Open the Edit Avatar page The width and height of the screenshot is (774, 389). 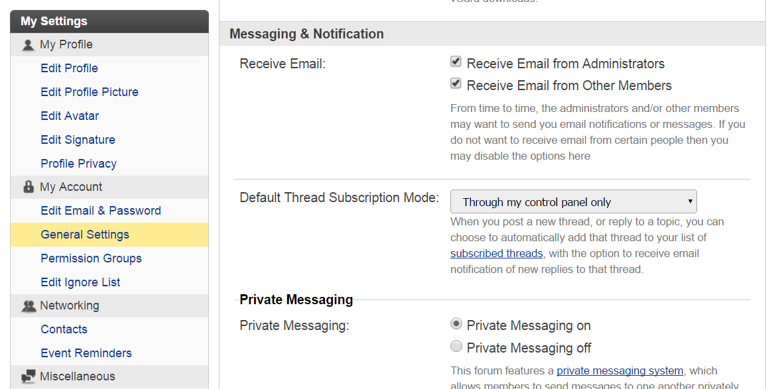click(x=70, y=116)
